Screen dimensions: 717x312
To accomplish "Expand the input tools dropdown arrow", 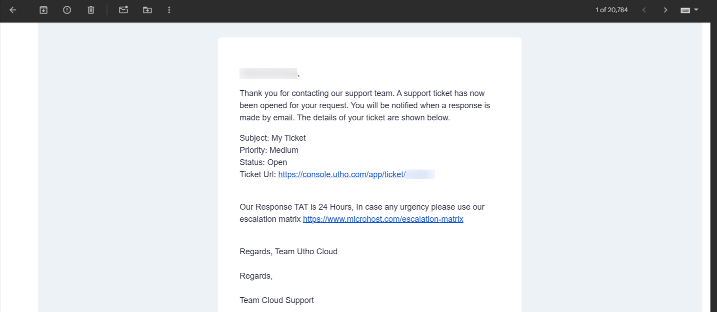I will point(696,9).
